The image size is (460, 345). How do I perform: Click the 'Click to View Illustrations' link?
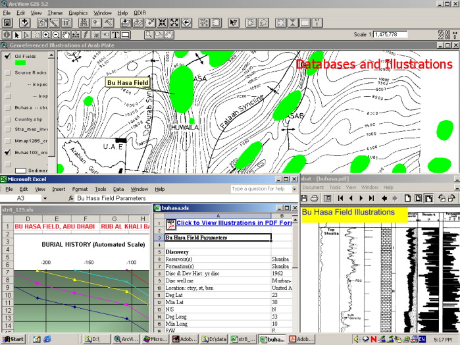coord(234,223)
